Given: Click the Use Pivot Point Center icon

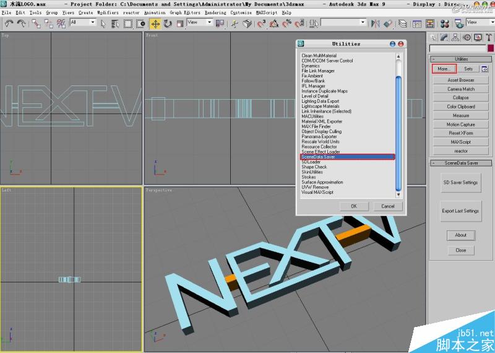Looking at the screenshot, I should point(220,24).
